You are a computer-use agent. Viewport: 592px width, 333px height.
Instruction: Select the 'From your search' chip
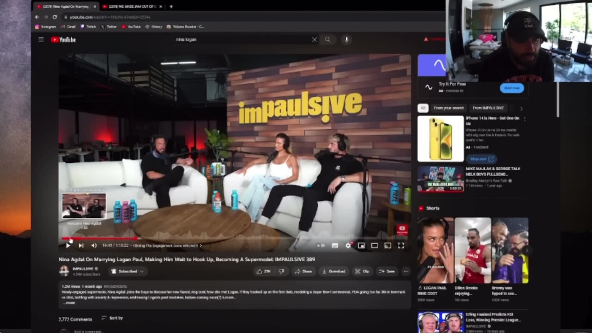point(449,108)
